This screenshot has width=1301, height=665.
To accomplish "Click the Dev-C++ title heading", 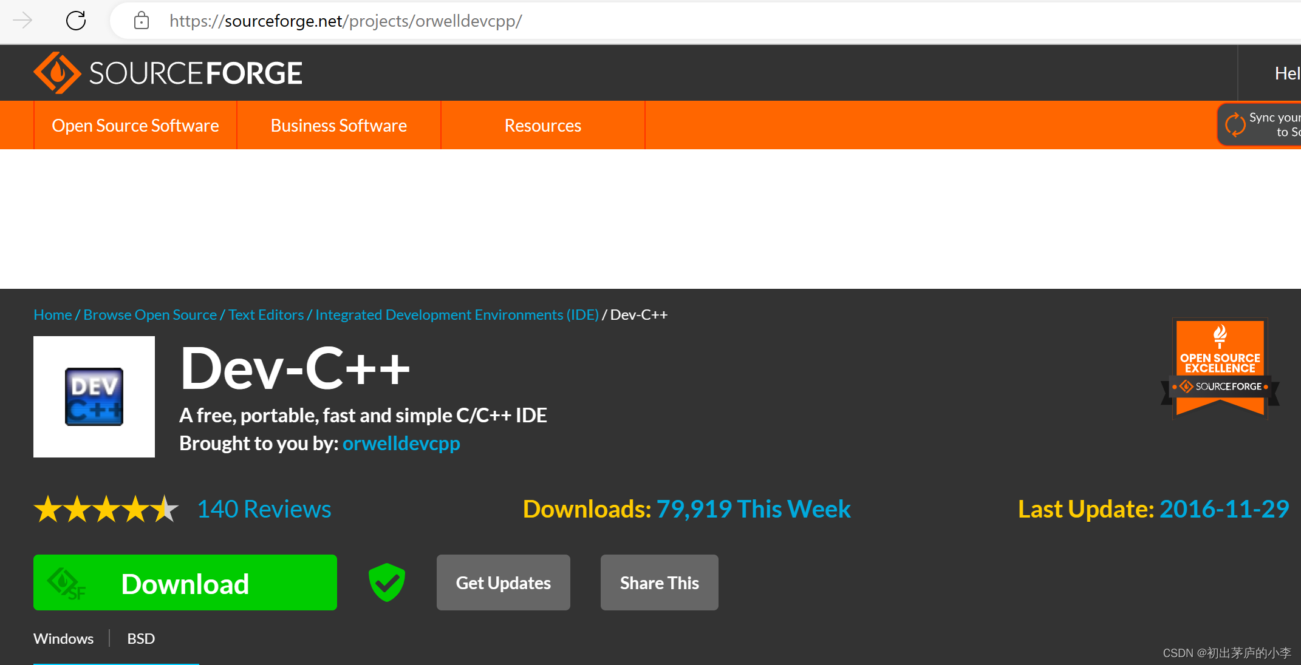I will click(x=295, y=368).
